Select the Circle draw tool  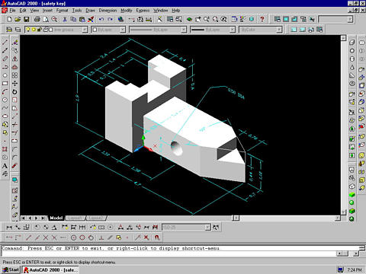click(5, 100)
